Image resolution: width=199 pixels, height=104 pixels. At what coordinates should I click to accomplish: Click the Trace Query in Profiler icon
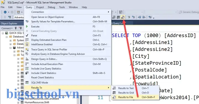pyautogui.click(x=27, y=49)
